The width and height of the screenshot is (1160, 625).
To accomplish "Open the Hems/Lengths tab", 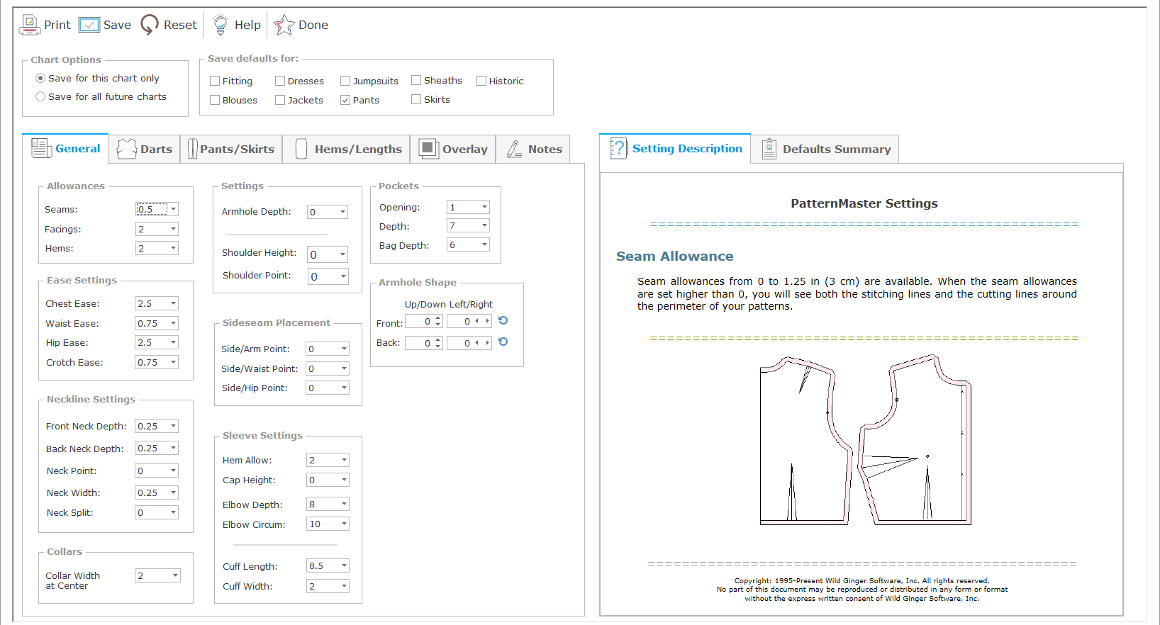I will point(347,150).
